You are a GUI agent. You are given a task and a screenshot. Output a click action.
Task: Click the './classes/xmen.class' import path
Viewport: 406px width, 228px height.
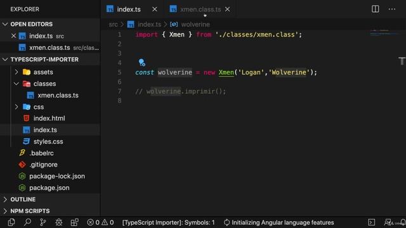pos(256,35)
